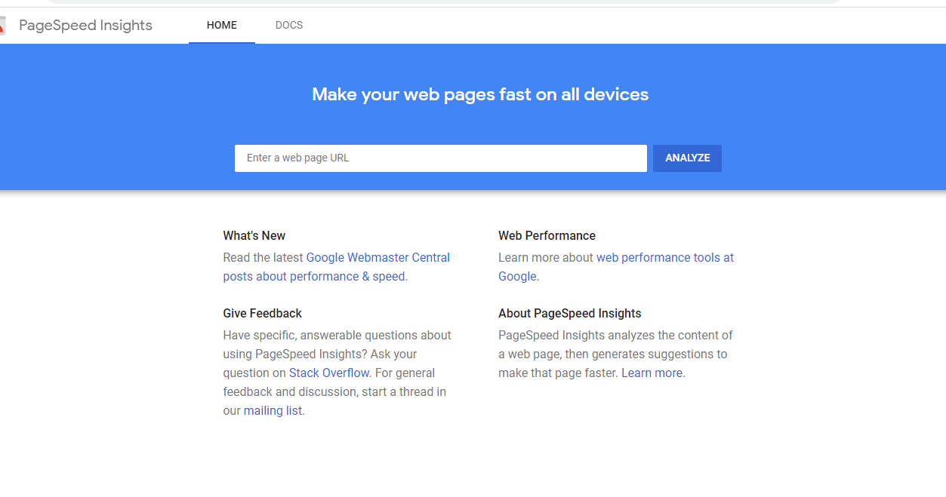Viewport: 946px width, 497px height.
Task: Select the Web Performance heading
Action: pos(547,235)
